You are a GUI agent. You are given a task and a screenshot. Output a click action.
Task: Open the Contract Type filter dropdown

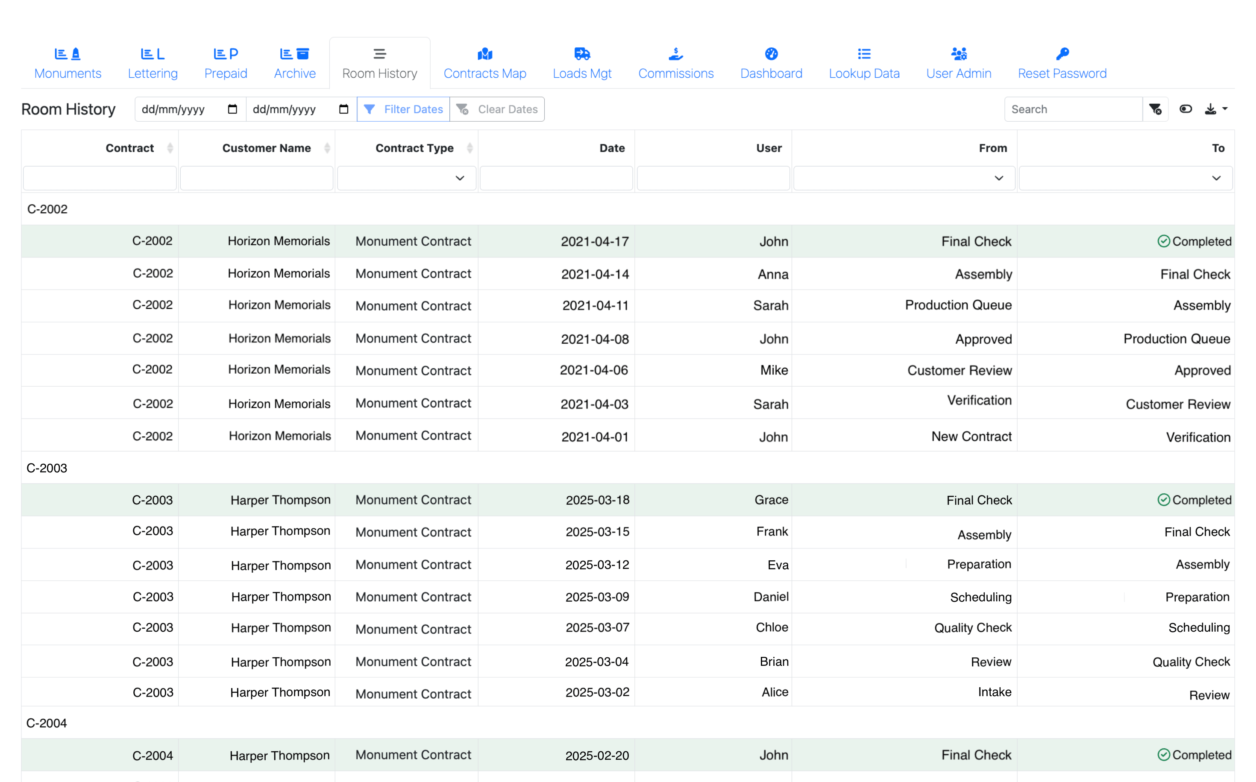point(459,178)
